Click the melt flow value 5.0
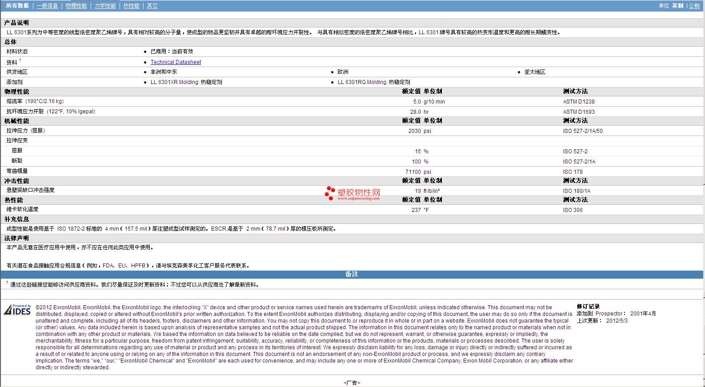705x387 pixels. [x=417, y=102]
